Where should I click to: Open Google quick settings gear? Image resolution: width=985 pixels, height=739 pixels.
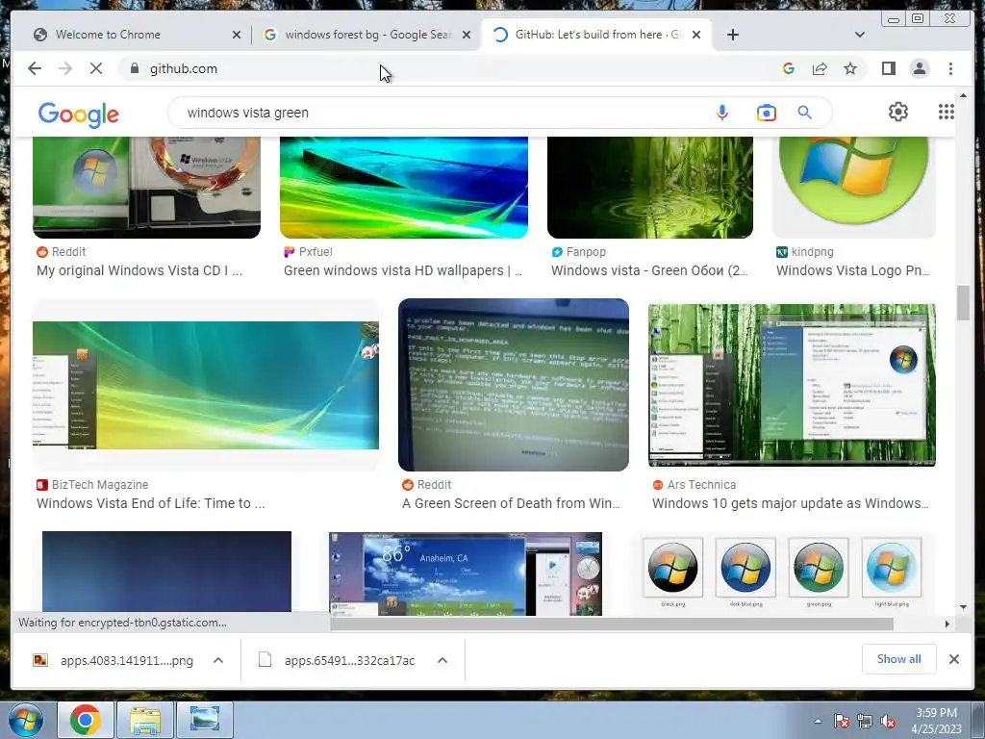897,112
